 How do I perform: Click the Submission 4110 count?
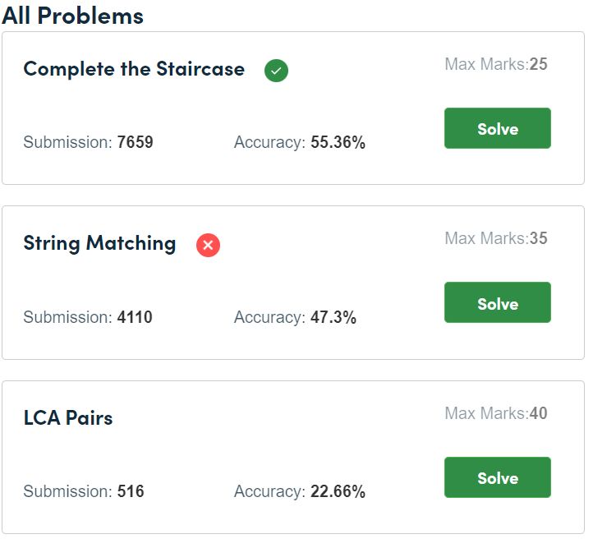[88, 317]
